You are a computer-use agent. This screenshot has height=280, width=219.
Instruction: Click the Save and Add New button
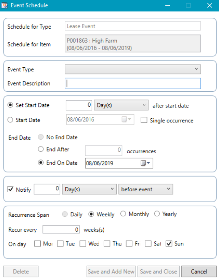click(x=111, y=271)
